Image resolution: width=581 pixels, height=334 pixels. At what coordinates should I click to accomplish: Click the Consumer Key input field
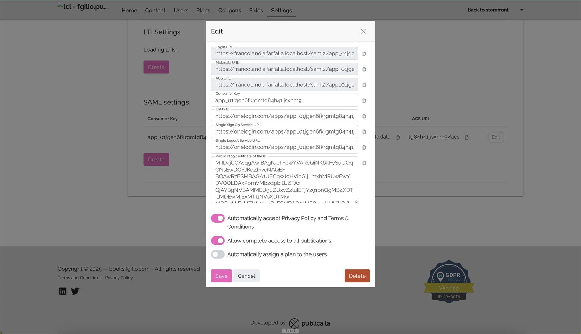pyautogui.click(x=284, y=101)
